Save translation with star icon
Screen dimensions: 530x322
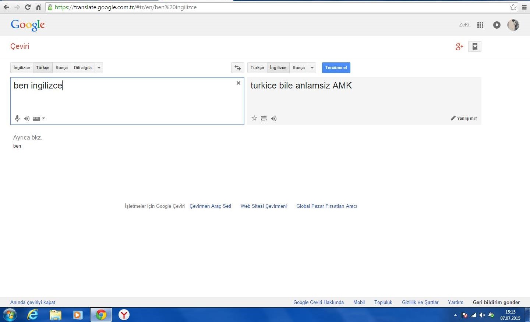pyautogui.click(x=254, y=118)
